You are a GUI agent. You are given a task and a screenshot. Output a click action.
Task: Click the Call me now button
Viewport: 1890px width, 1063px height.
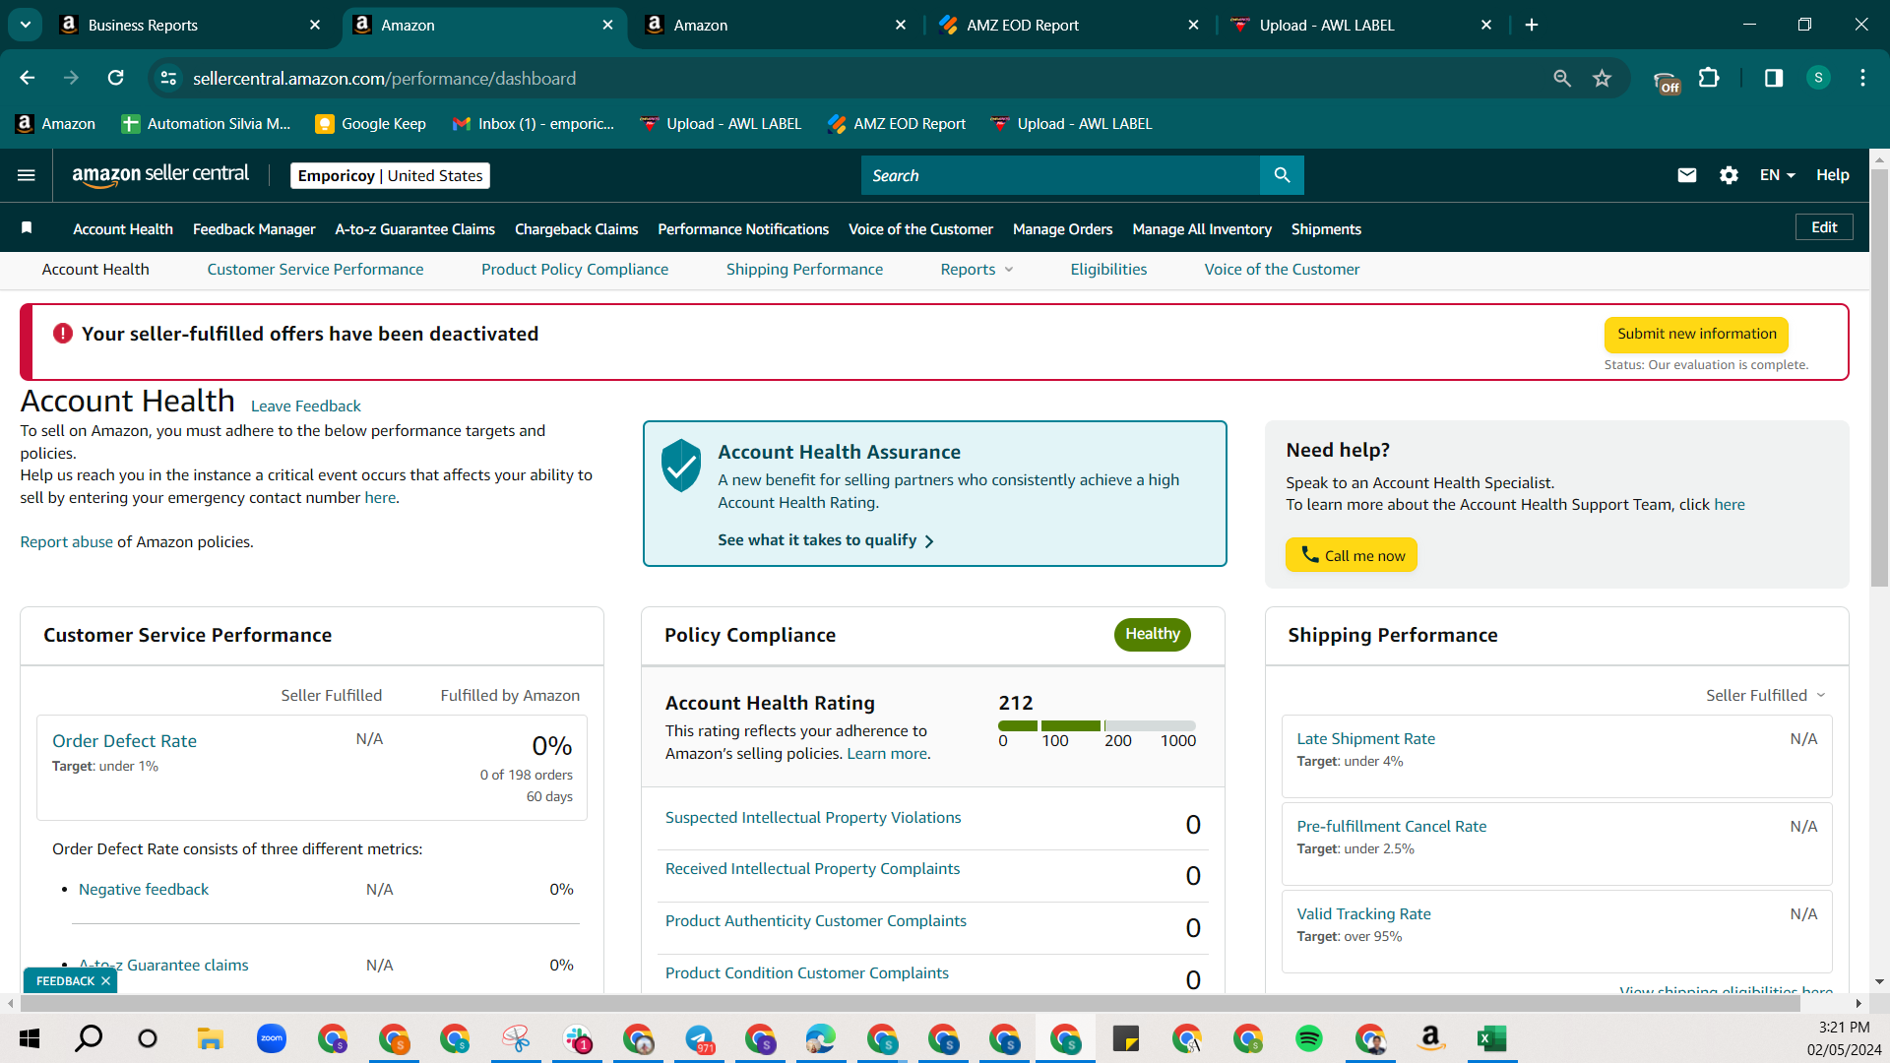pyautogui.click(x=1352, y=555)
